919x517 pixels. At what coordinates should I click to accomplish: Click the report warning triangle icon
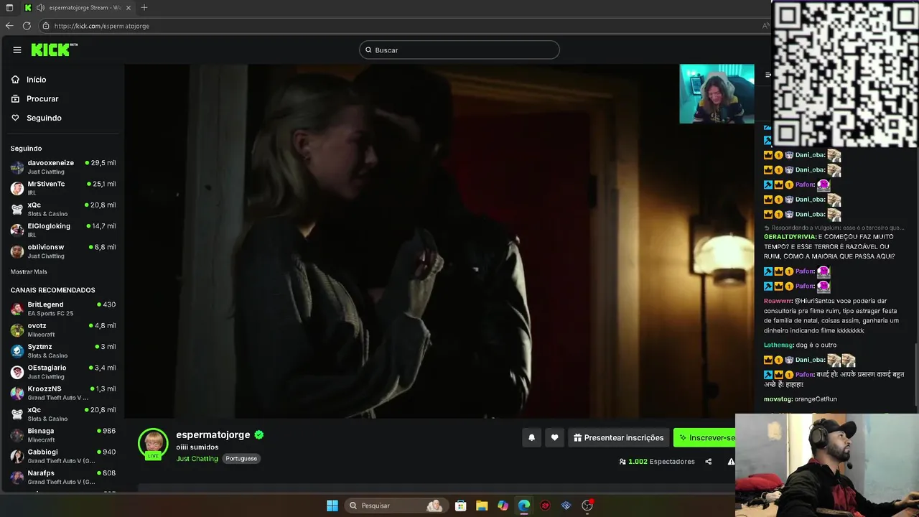(731, 462)
